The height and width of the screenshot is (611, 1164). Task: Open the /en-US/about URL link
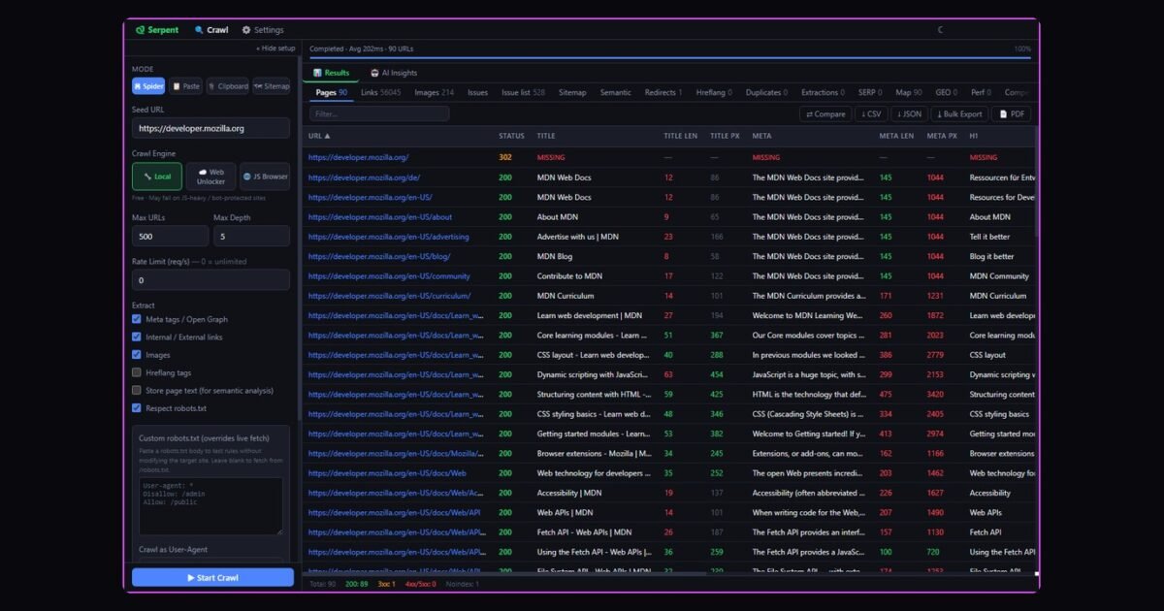(380, 217)
